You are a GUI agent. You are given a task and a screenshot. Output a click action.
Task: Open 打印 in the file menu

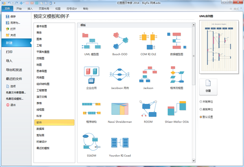9,52
